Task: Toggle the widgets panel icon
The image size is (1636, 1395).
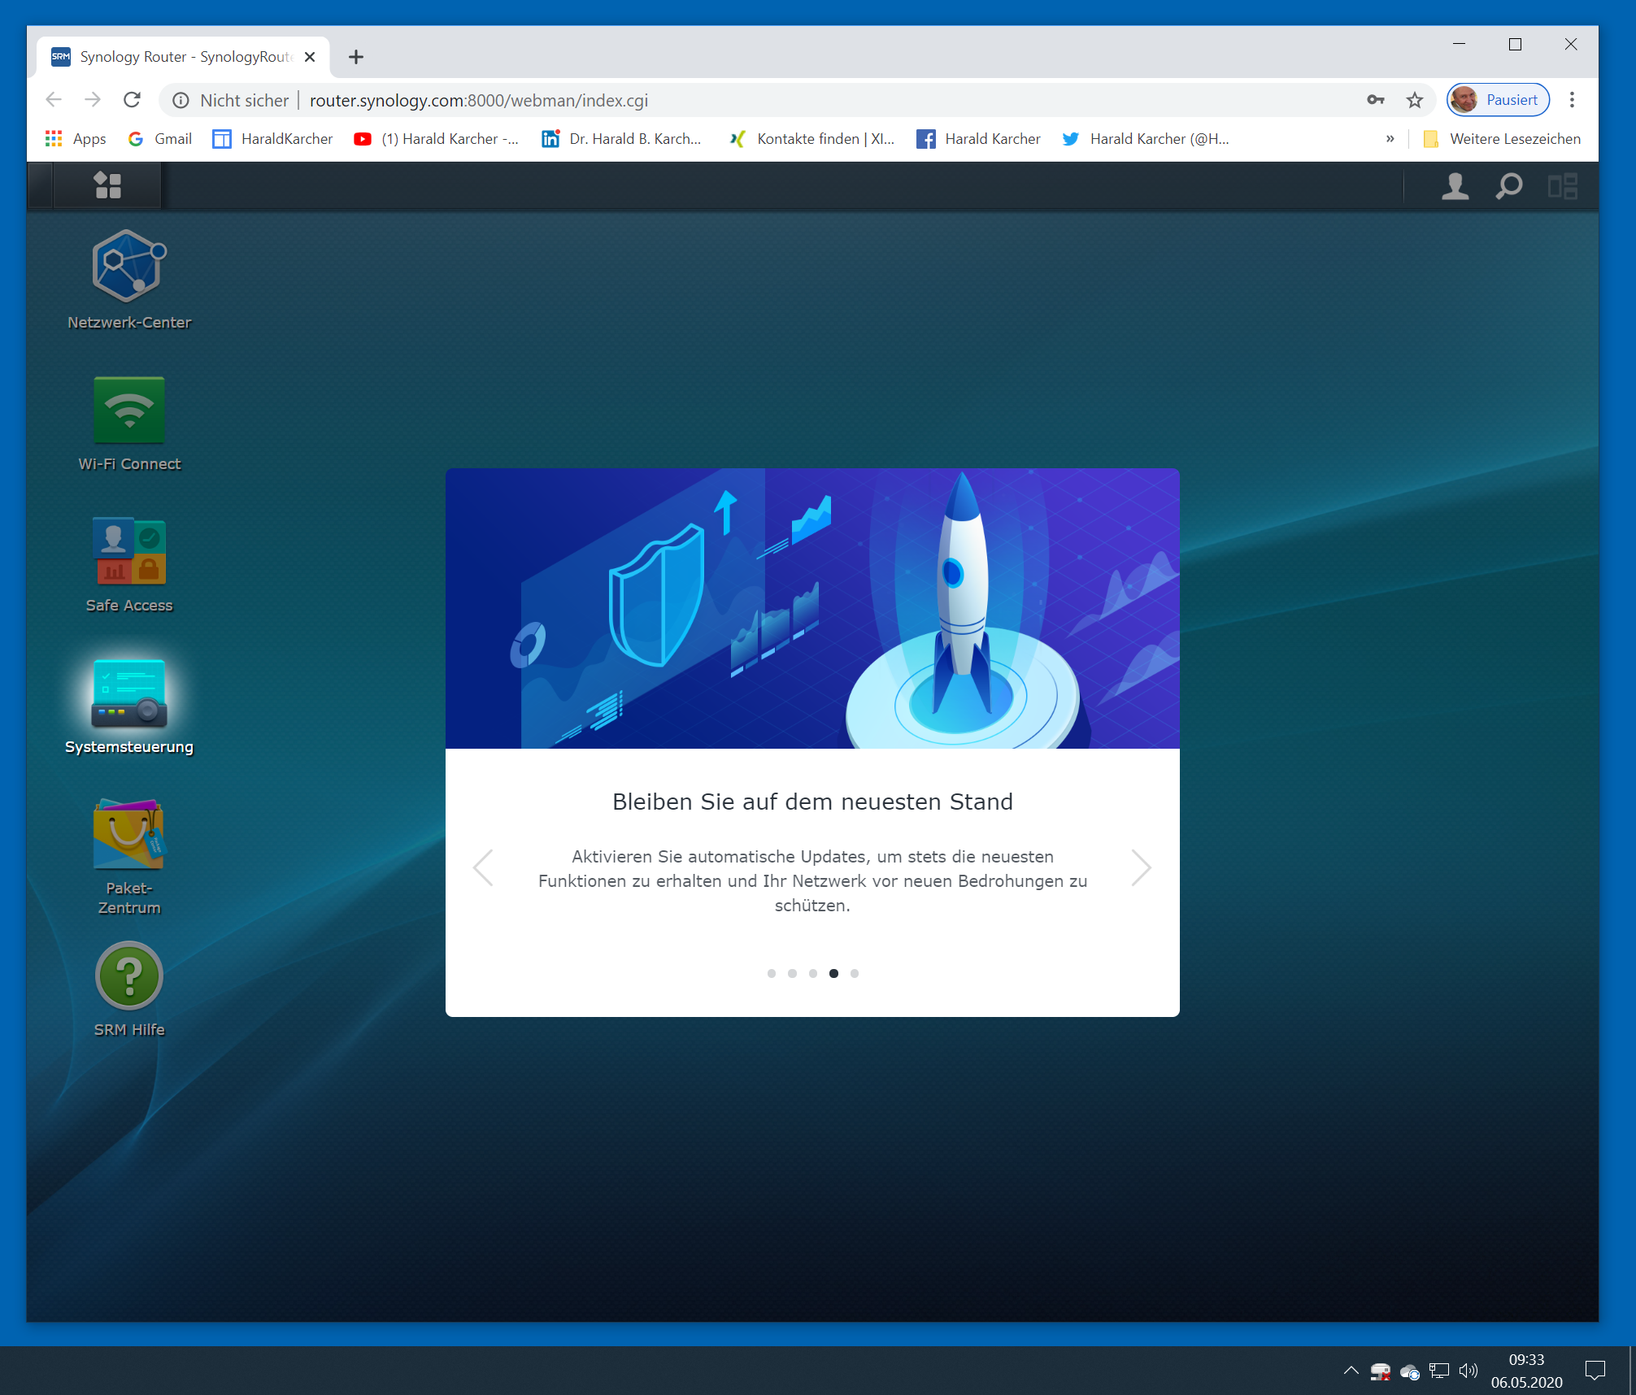Action: tap(1562, 186)
